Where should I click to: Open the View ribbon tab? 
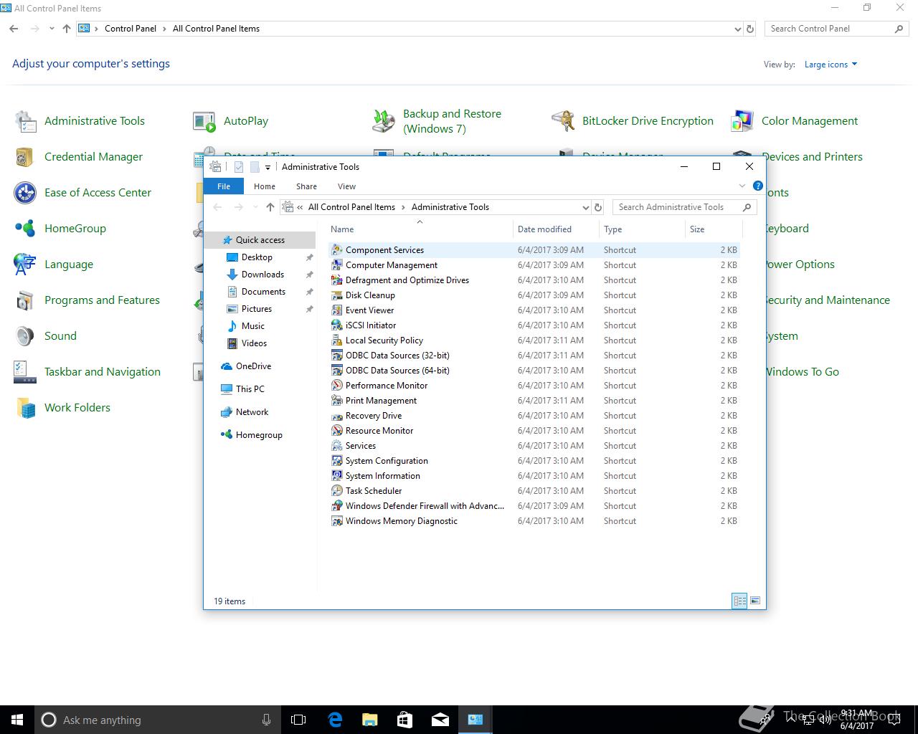pos(346,186)
